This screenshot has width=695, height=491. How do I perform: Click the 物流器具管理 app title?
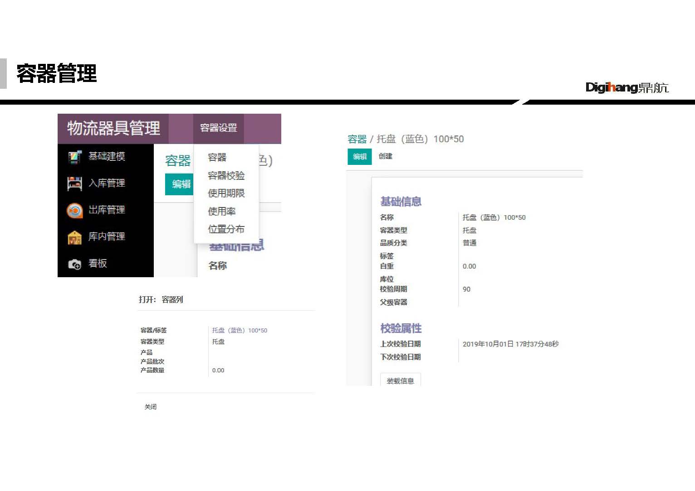click(113, 128)
